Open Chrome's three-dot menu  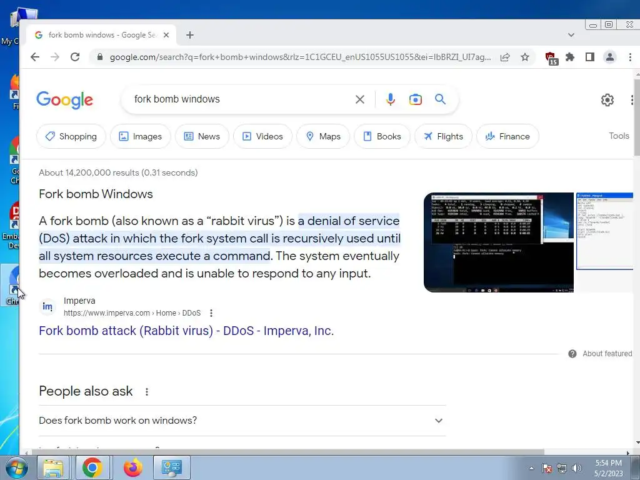pyautogui.click(x=630, y=57)
